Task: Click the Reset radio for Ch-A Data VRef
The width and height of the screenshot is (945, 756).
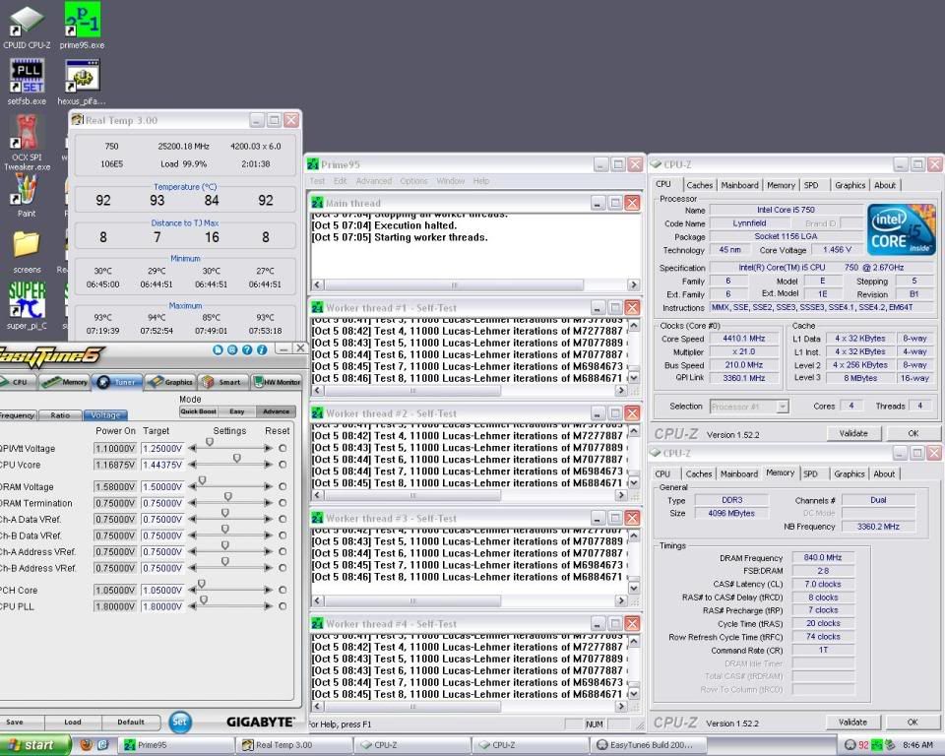Action: click(x=283, y=519)
